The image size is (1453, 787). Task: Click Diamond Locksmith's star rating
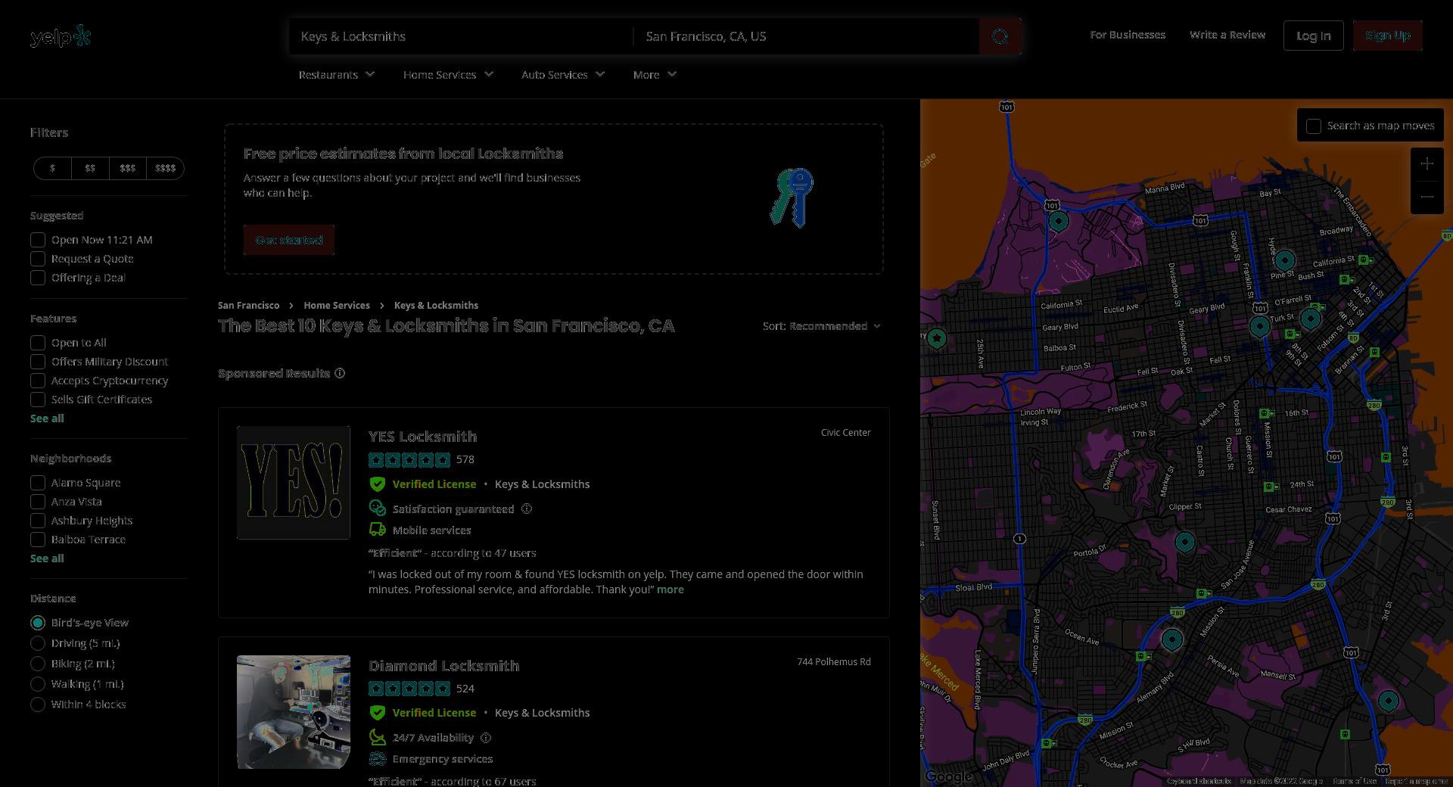[409, 689]
